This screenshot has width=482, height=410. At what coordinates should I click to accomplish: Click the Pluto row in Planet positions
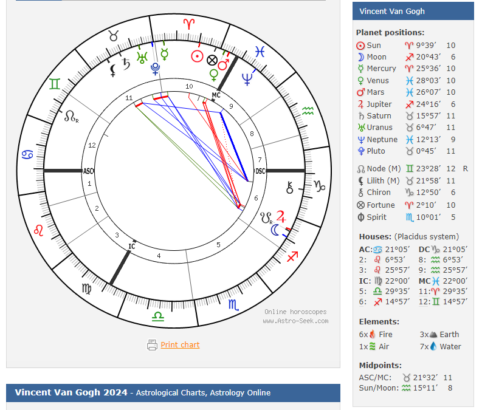point(406,151)
